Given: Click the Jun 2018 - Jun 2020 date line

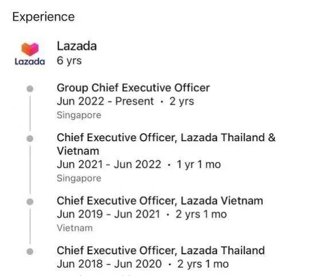Looking at the screenshot, I should click(143, 264).
